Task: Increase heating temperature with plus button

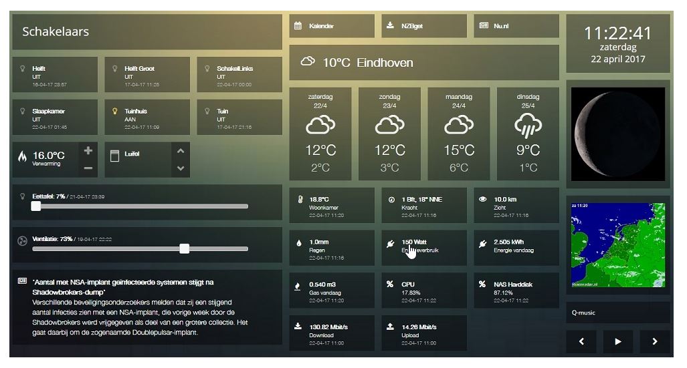Action: click(x=88, y=150)
